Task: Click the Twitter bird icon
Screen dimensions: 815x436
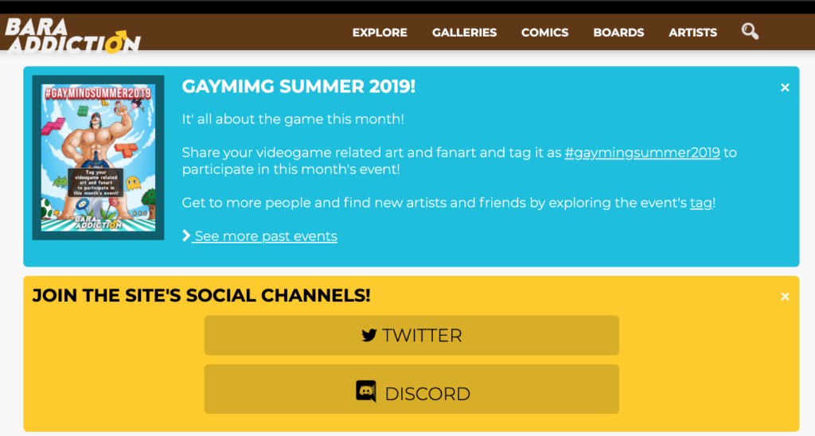Action: pyautogui.click(x=369, y=336)
